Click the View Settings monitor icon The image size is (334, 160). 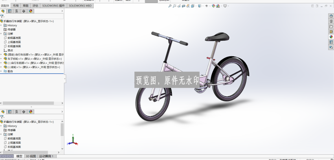[225, 6]
